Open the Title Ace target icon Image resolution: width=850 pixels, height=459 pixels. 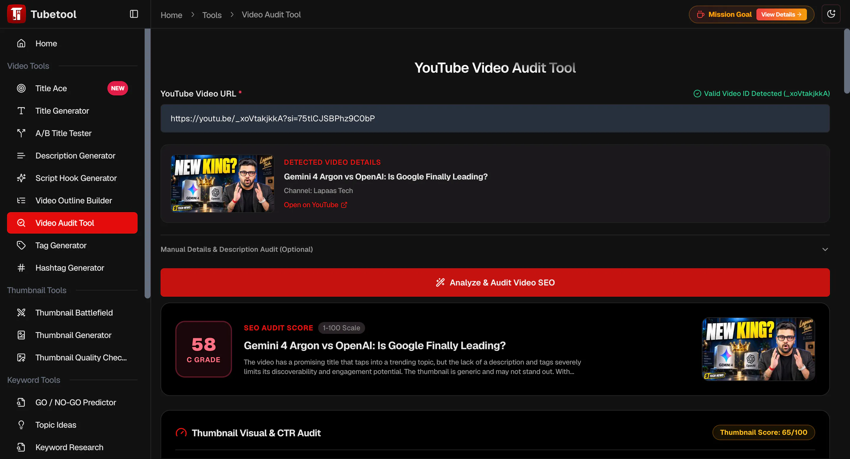pos(21,89)
